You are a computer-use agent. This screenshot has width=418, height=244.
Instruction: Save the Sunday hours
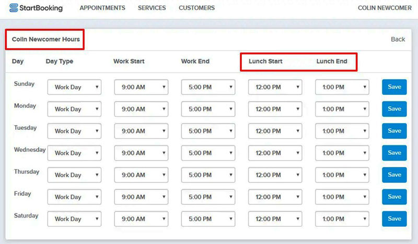tap(394, 87)
